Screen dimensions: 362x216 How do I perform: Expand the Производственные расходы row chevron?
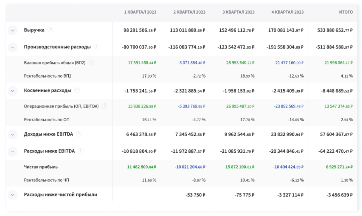(x=13, y=47)
